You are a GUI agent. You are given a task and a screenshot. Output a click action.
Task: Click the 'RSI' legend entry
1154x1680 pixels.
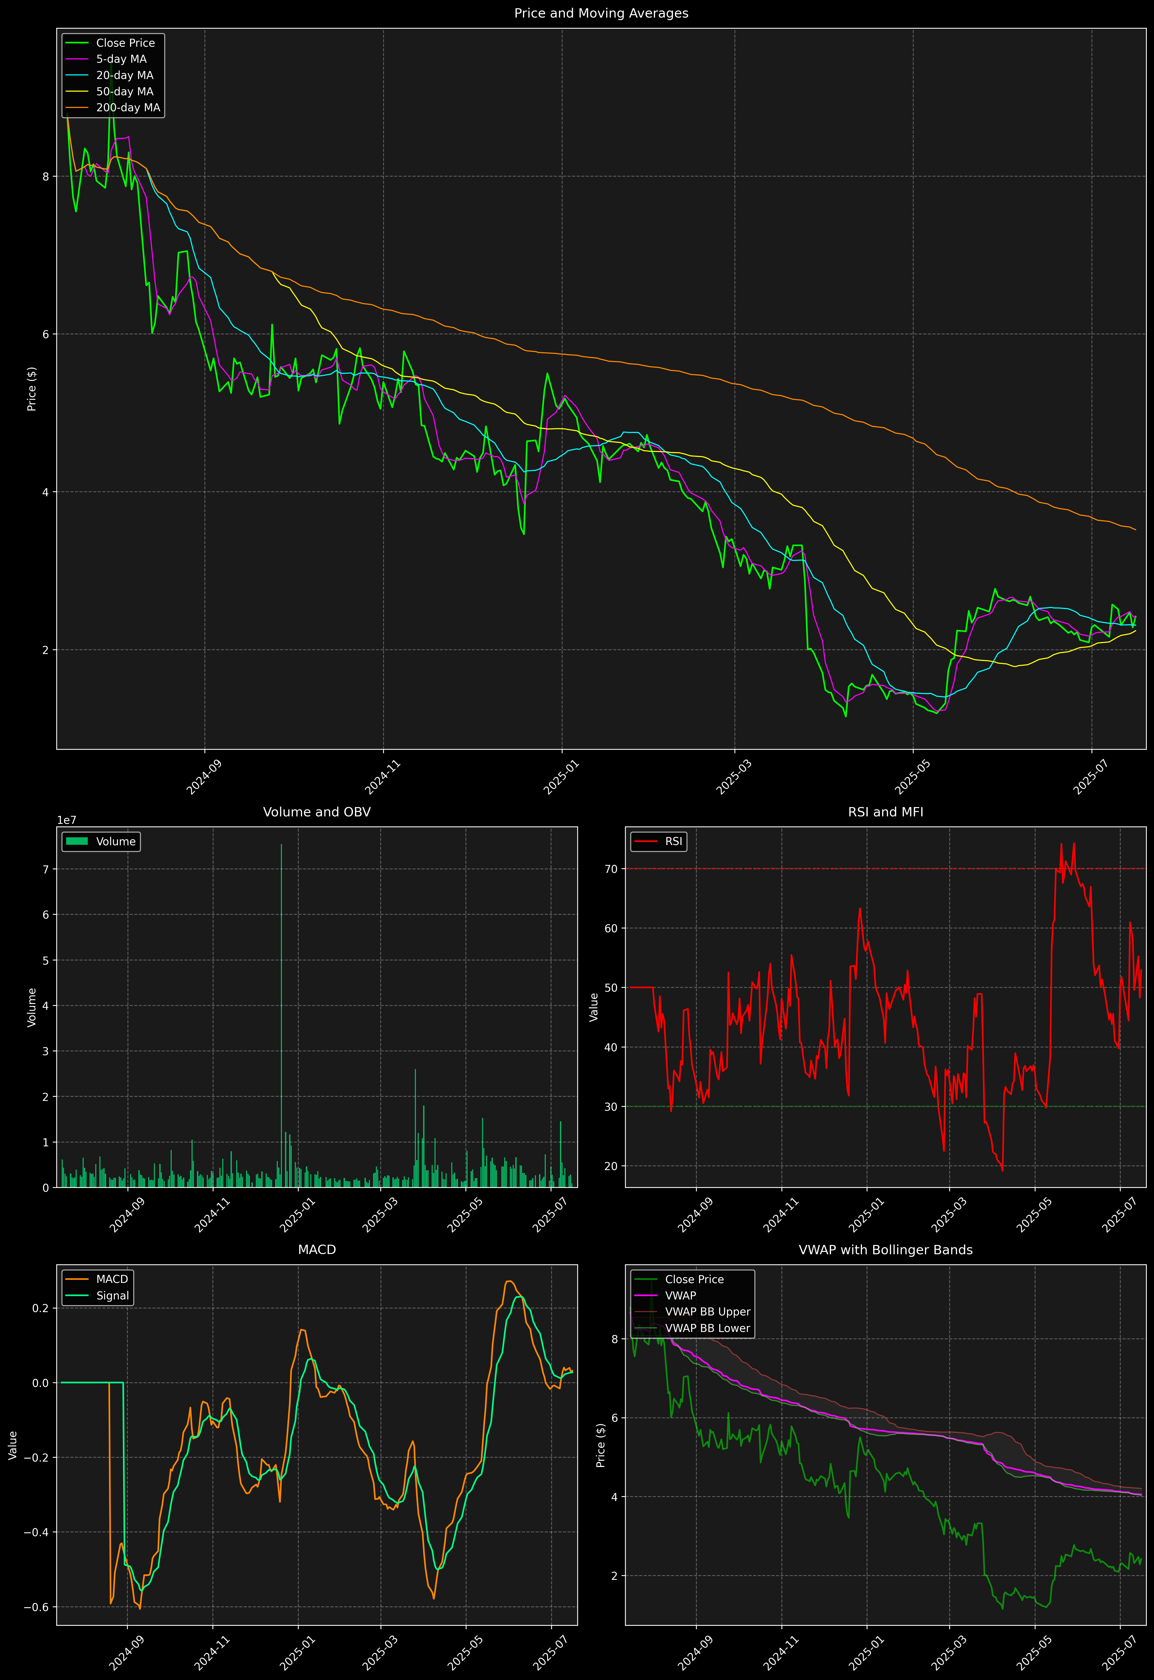point(658,841)
